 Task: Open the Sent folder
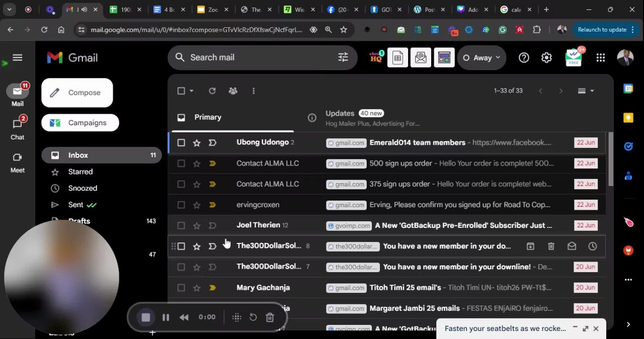(x=75, y=205)
